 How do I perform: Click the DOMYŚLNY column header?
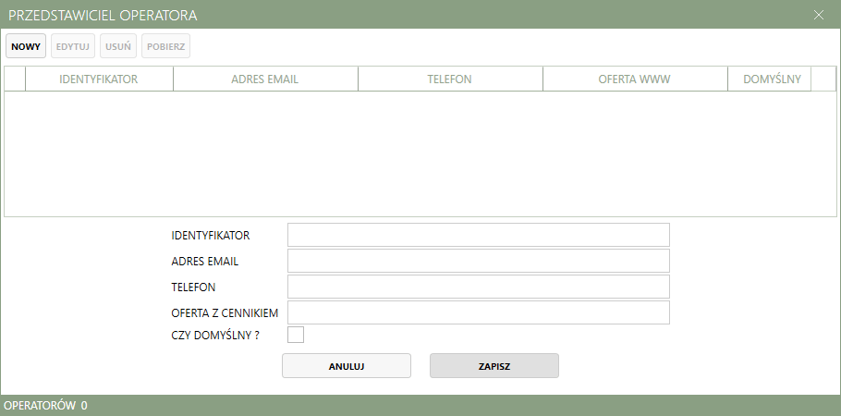click(769, 80)
